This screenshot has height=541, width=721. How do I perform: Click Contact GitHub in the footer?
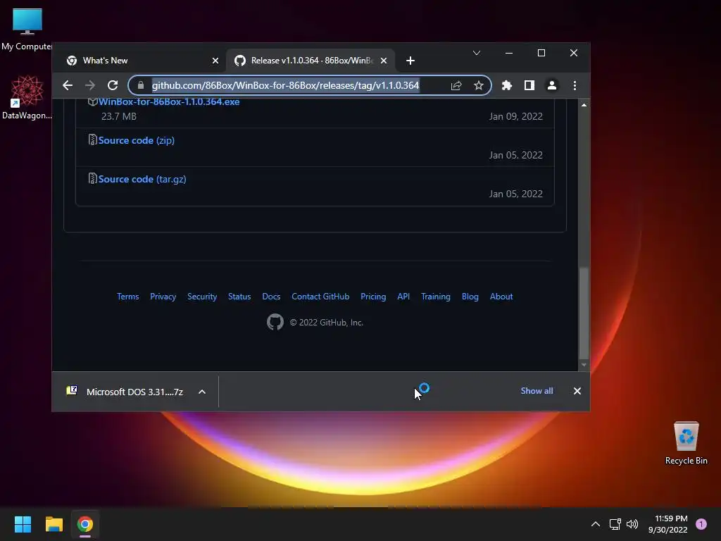[x=320, y=297]
